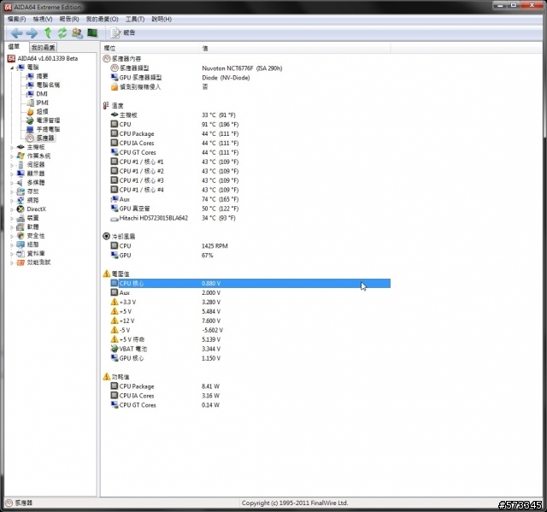This screenshot has height=512, width=547.
Task: Click the 手提電腦 laptop icon
Action: 31,129
